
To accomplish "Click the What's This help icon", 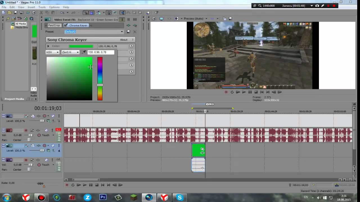I will coord(157,13).
